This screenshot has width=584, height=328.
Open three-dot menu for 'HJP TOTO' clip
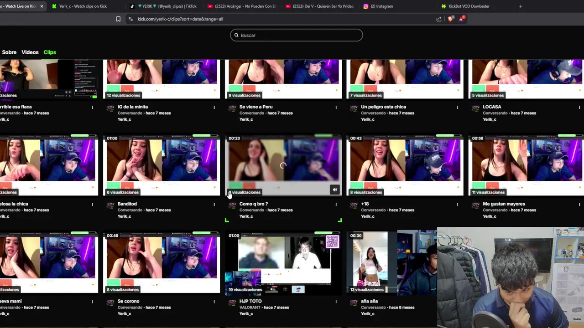[336, 302]
